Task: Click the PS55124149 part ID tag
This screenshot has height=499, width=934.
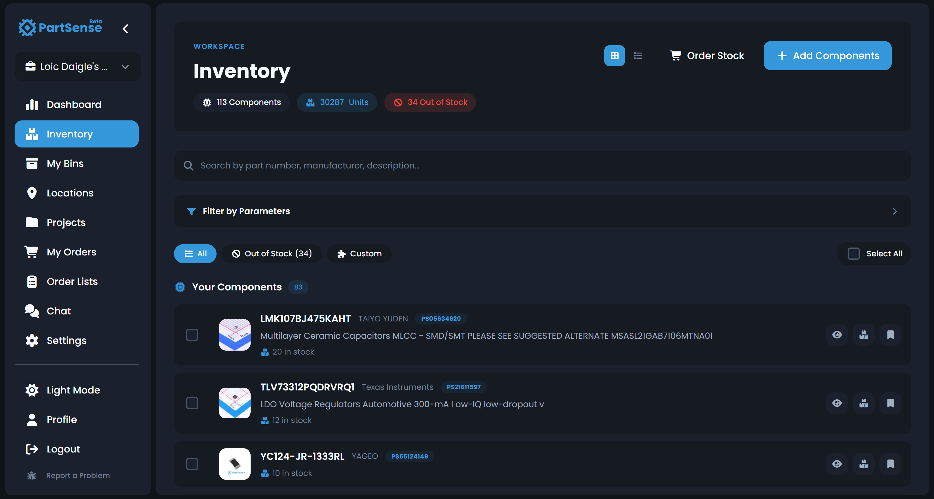Action: click(x=409, y=456)
